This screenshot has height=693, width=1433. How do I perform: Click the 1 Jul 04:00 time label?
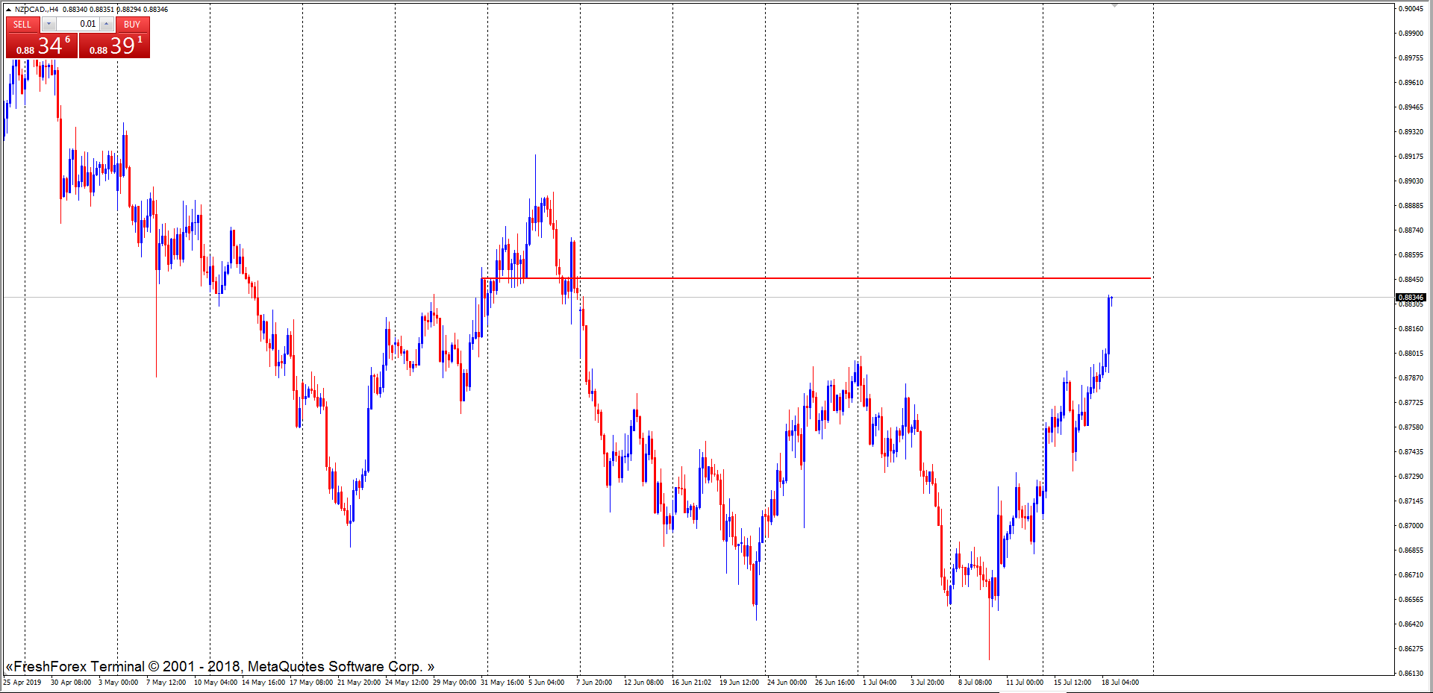[879, 682]
